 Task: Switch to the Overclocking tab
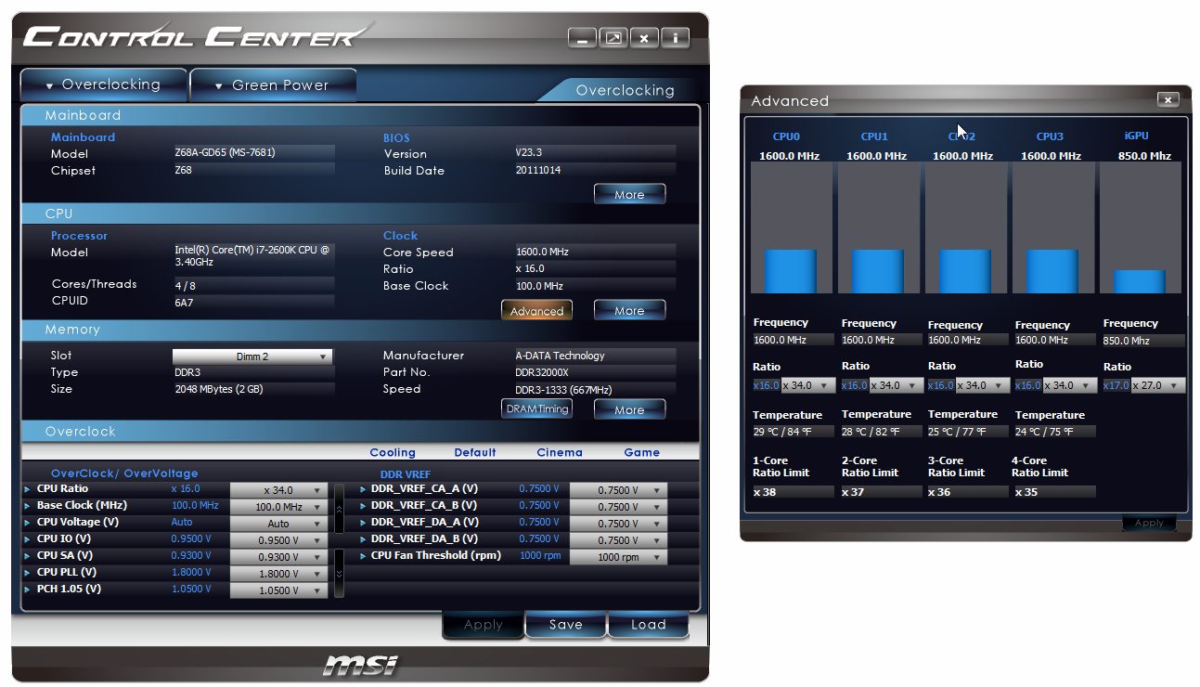click(103, 84)
